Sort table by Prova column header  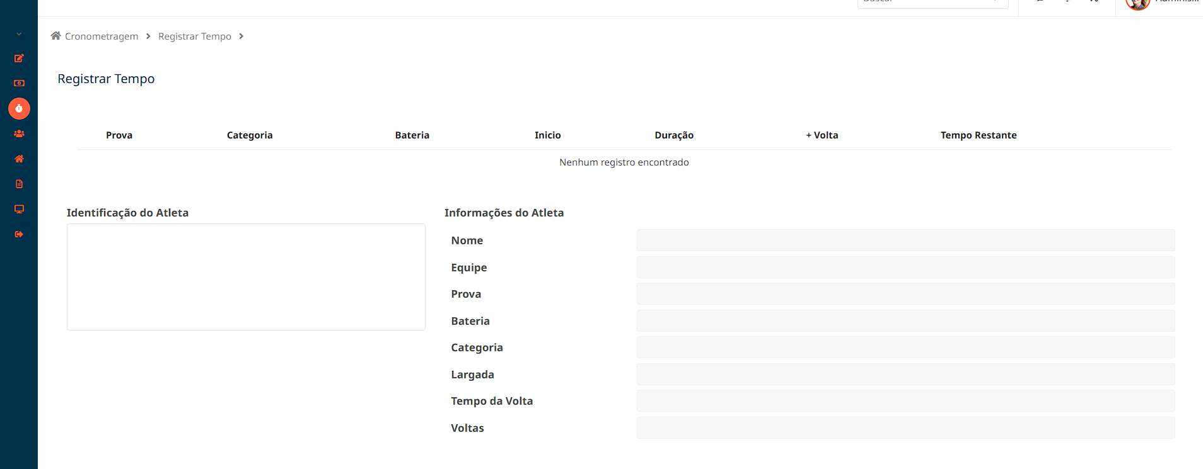(x=119, y=135)
